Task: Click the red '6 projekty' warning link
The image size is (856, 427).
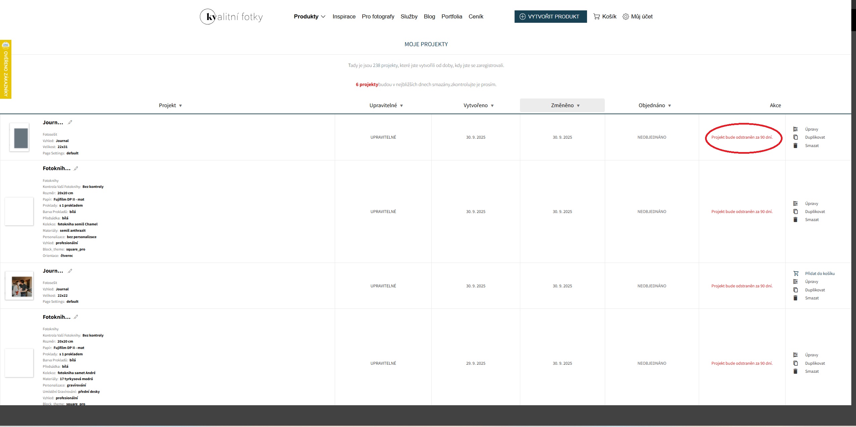Action: 367,84
